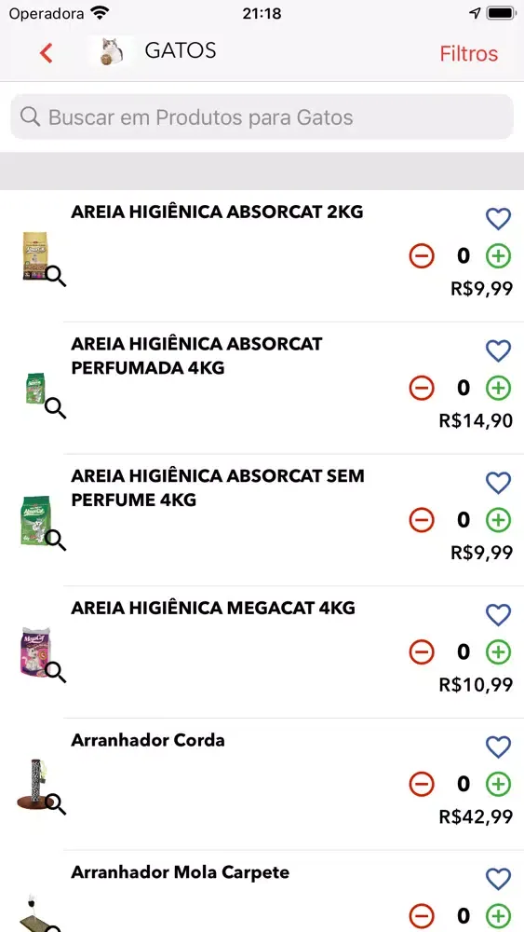
Task: Open Filtros options
Action: pyautogui.click(x=468, y=53)
